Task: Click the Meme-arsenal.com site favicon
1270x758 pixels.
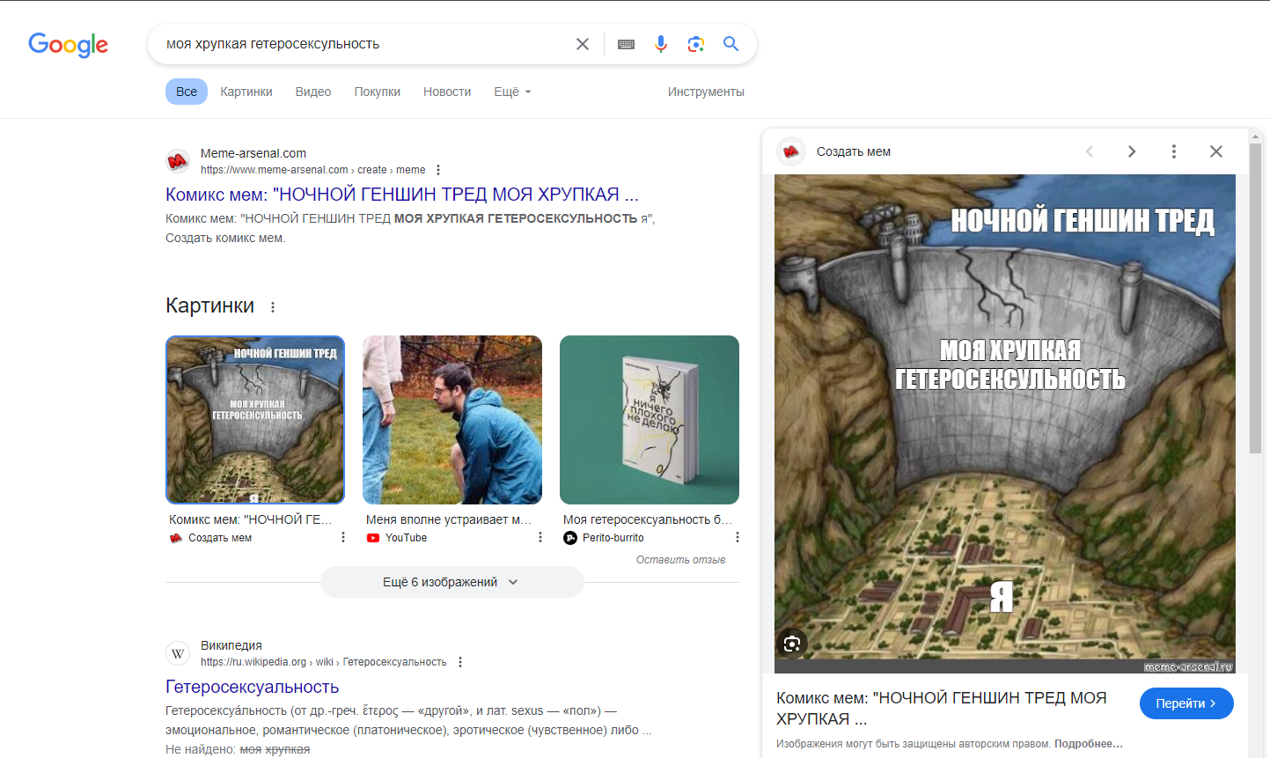Action: 178,161
